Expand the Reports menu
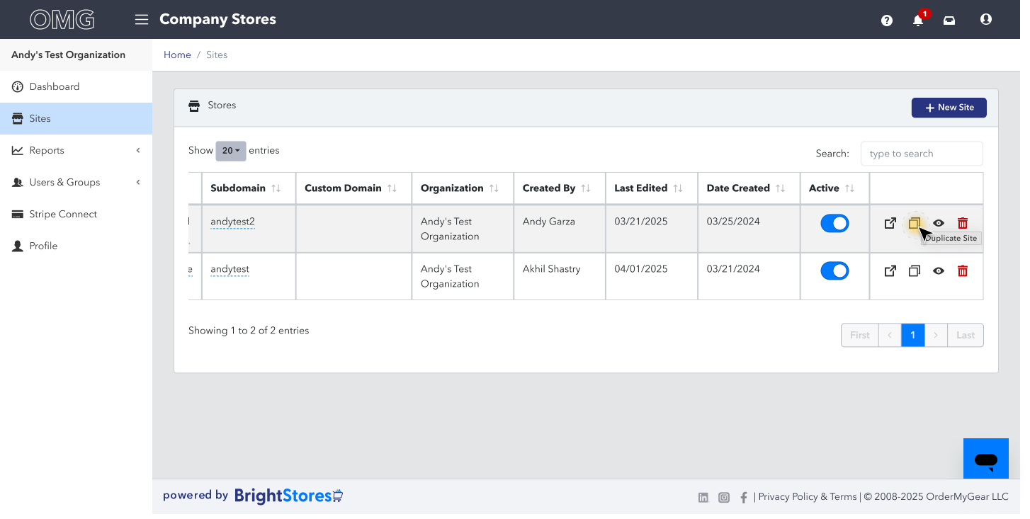Viewport: 1030px width, 519px height. [x=76, y=150]
